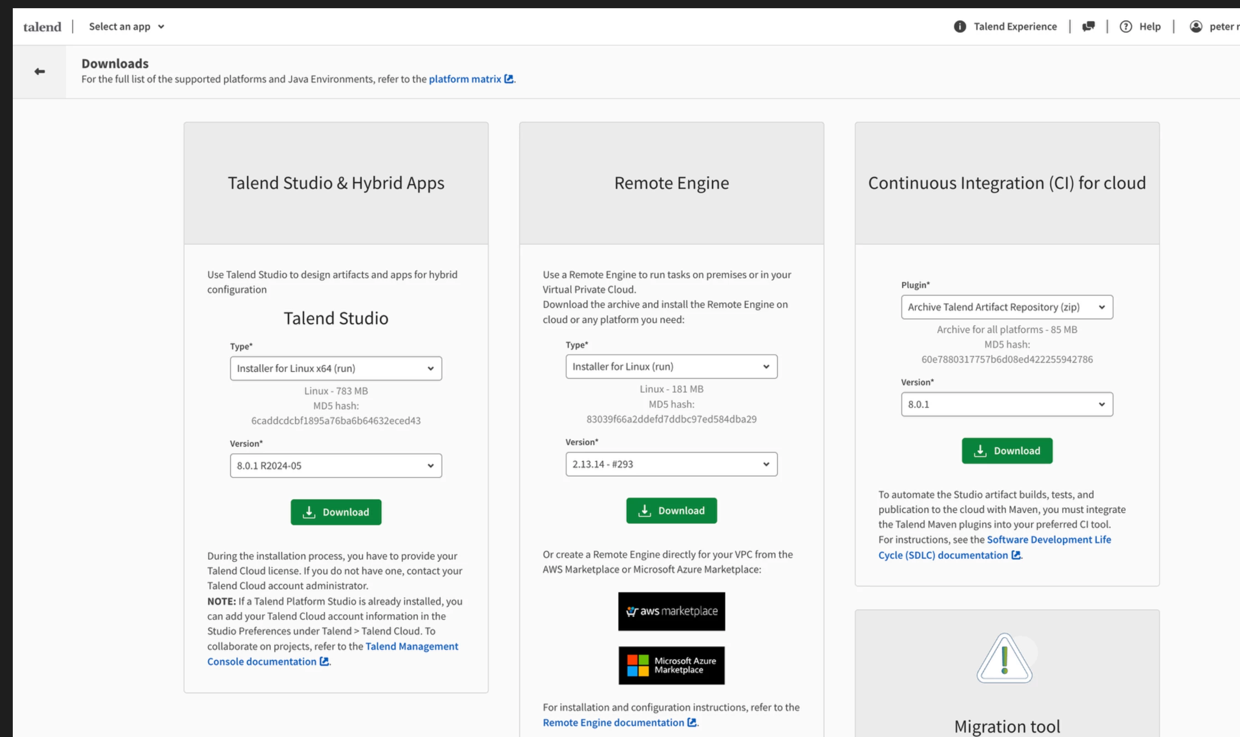This screenshot has height=737, width=1240.
Task: Click external link icon after Console documentation
Action: point(324,662)
